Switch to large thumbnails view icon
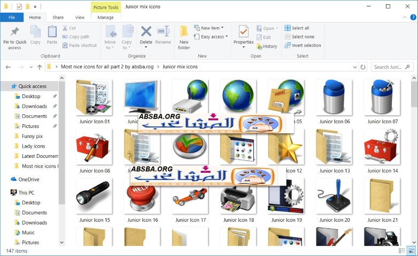 click(412, 251)
